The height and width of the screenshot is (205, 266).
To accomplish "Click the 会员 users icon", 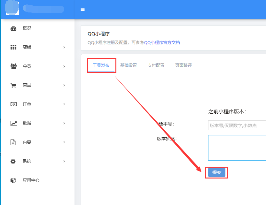I will (x=13, y=66).
